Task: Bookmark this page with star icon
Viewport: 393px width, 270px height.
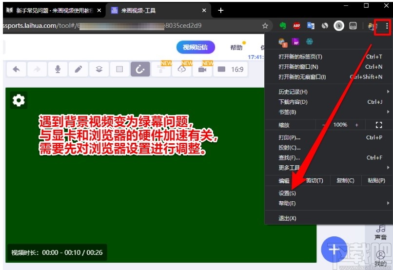Action: click(x=265, y=25)
